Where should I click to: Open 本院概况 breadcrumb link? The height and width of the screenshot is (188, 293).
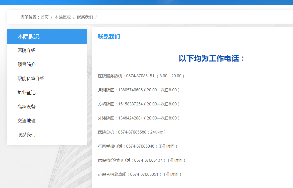pos(63,17)
